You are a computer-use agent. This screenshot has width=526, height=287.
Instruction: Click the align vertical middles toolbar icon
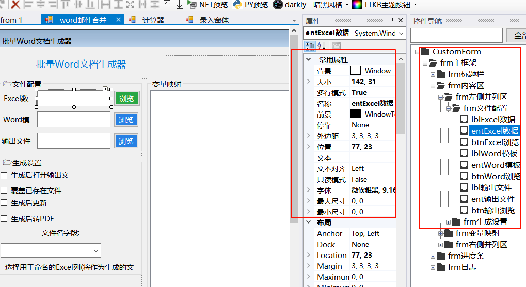point(78,4)
